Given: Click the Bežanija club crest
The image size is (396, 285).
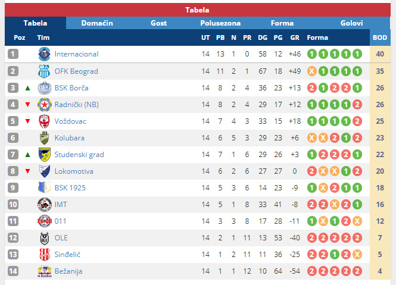Looking at the screenshot, I should (45, 272).
